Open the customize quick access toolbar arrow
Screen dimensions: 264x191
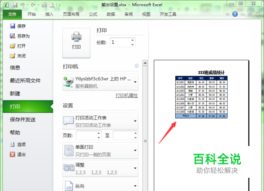click(60, 5)
